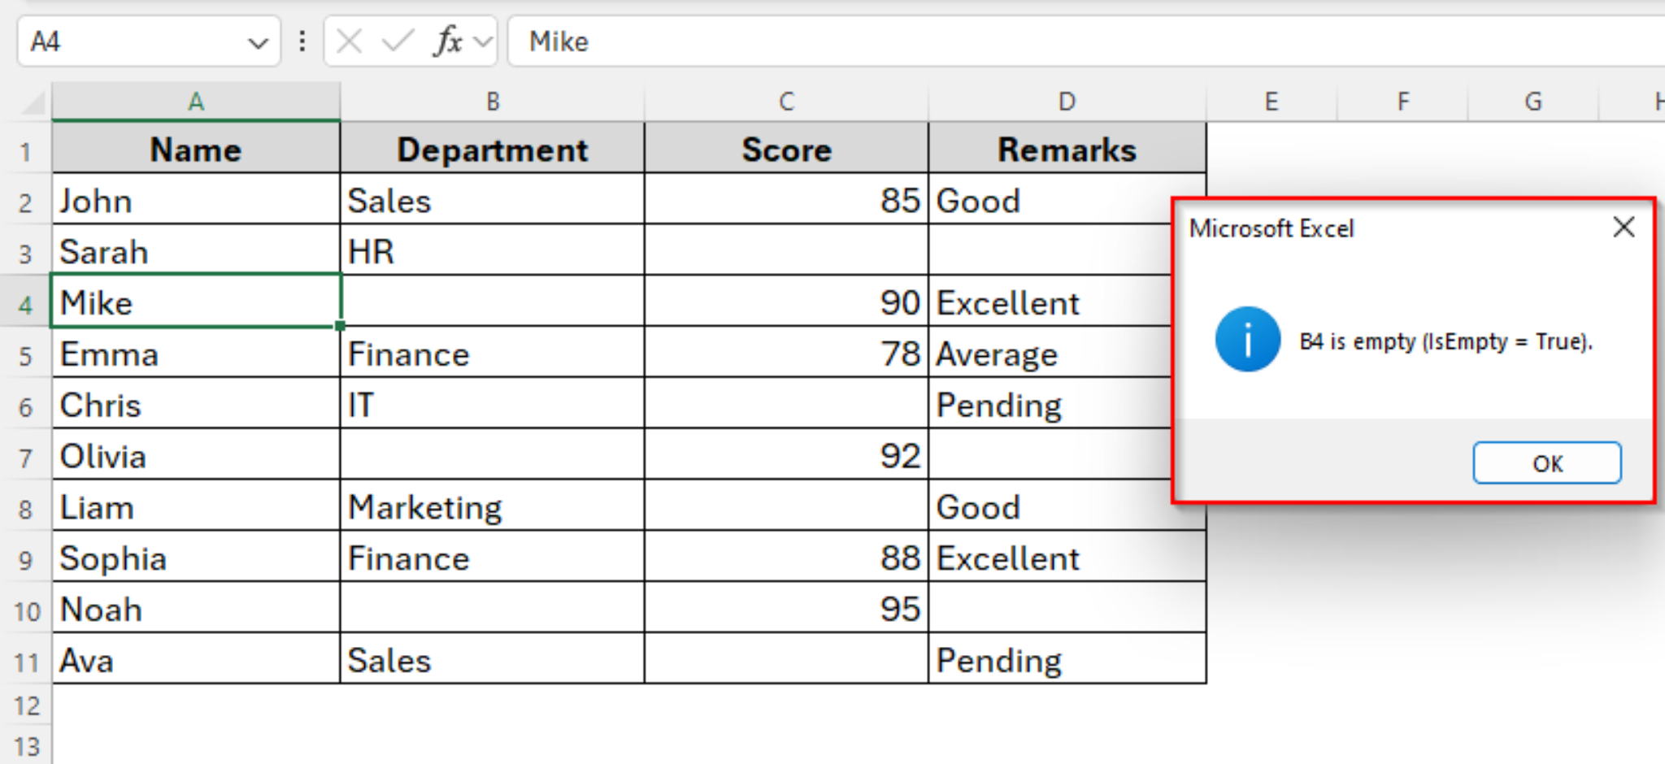1665x764 pixels.
Task: Select column D header
Action: point(1067,102)
